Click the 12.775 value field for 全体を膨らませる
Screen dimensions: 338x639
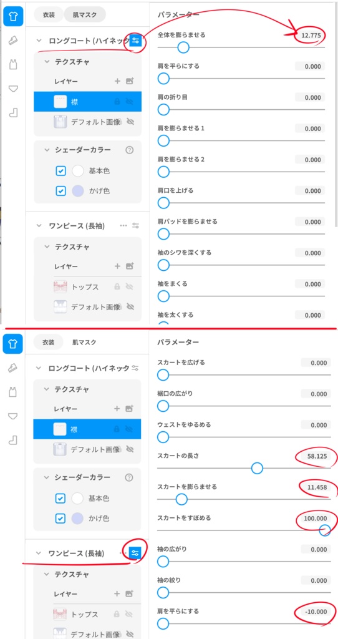[312, 36]
